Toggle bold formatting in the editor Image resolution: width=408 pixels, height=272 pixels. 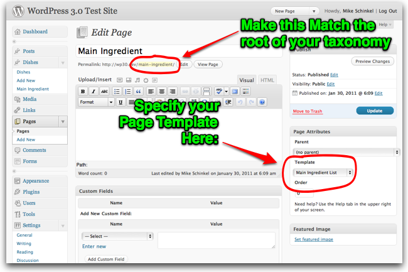83,91
